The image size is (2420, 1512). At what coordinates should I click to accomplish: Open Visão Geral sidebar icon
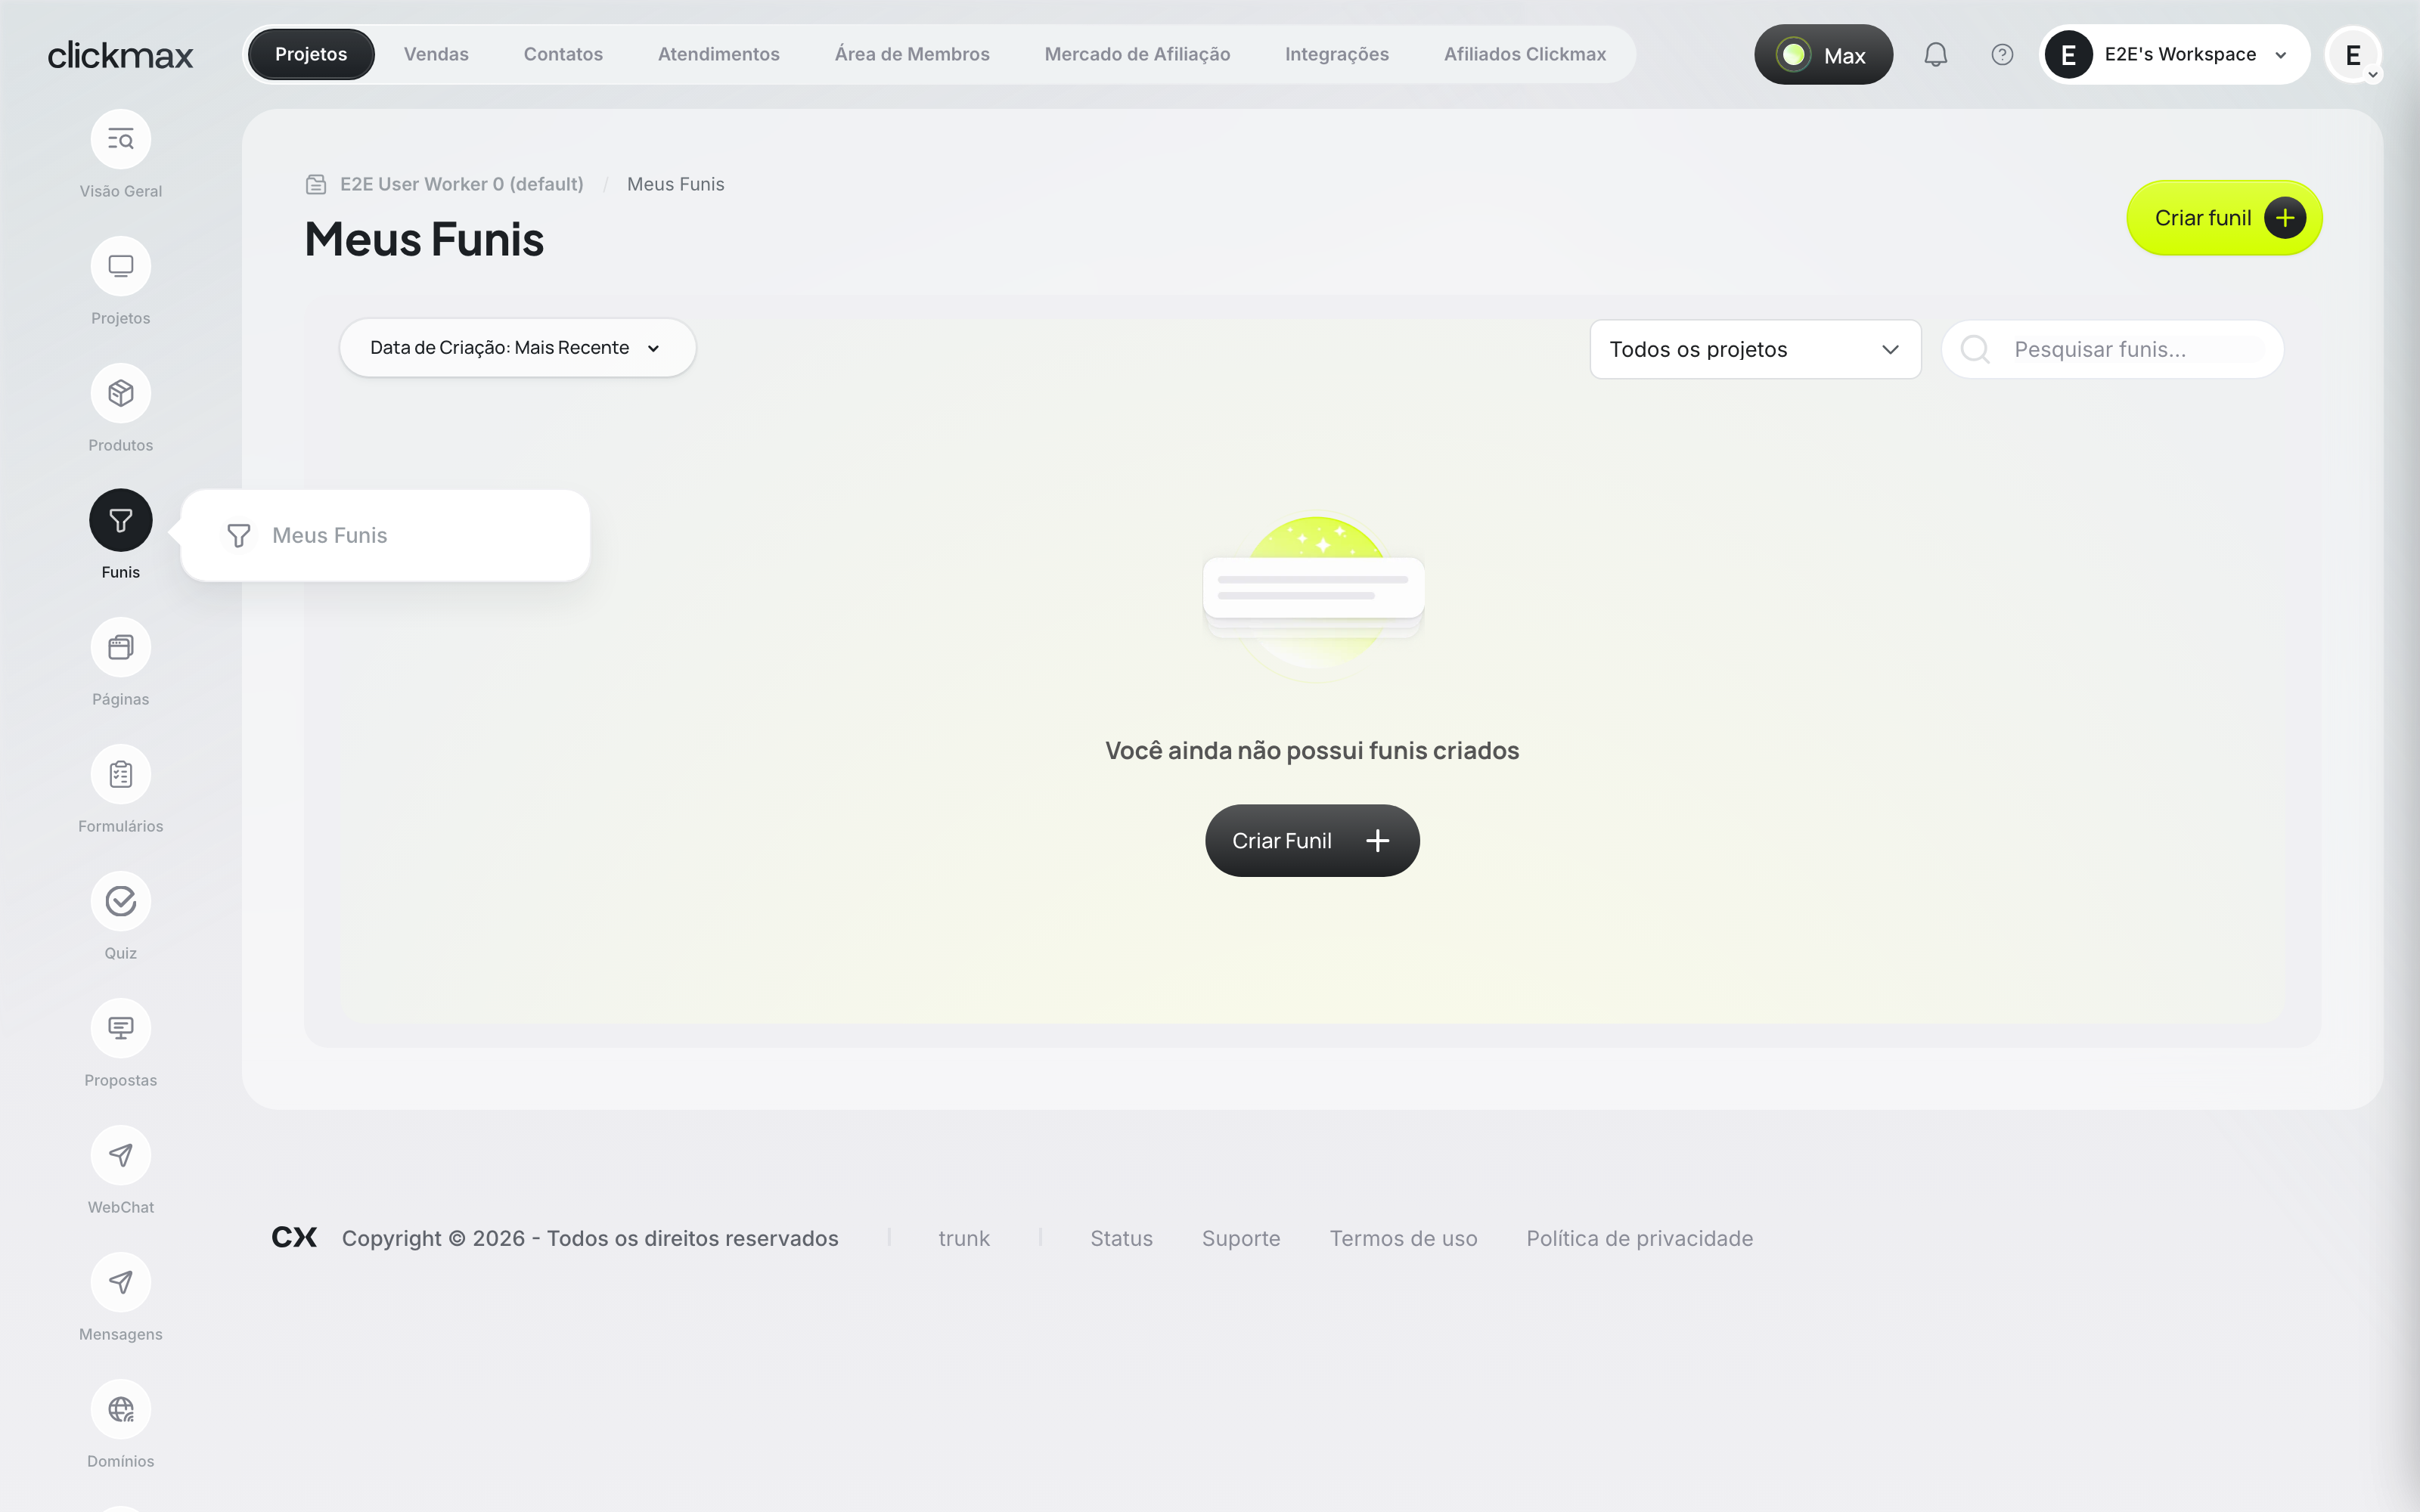coord(120,139)
